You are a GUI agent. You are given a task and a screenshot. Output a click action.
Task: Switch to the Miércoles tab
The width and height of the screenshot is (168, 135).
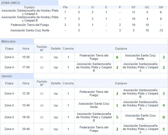tap(8, 41)
